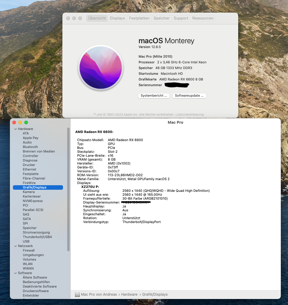Viewport: 288px width, 305px height.
Task: Select Thunderbolt/USB4 in the sidebar
Action: coord(37,237)
